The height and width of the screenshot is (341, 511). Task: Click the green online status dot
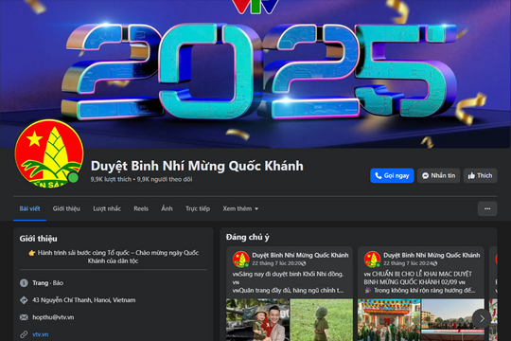coord(73,178)
